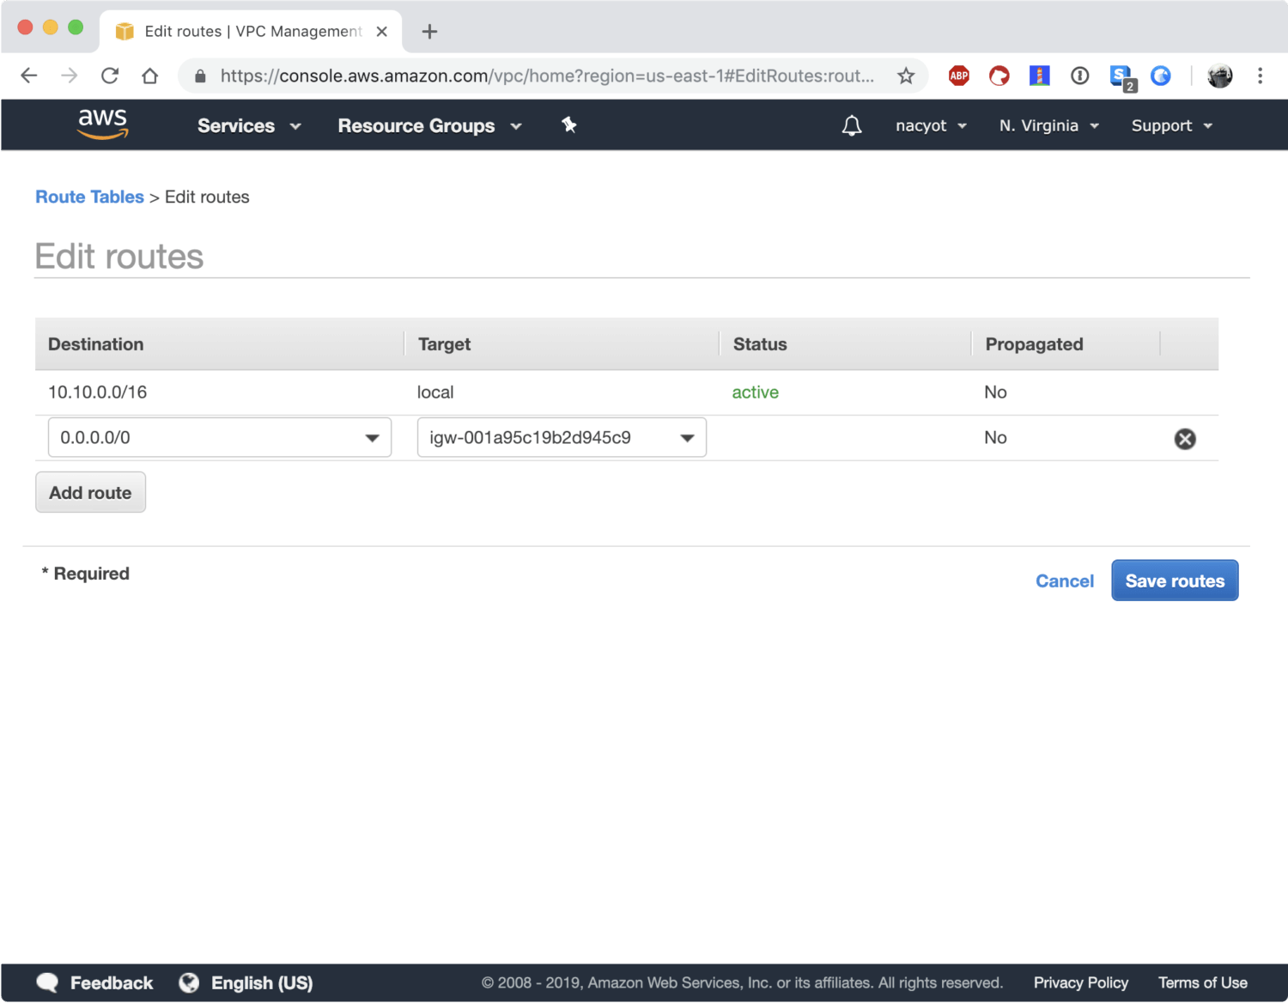Open the Support dropdown menu
Image resolution: width=1288 pixels, height=1003 pixels.
(1172, 125)
